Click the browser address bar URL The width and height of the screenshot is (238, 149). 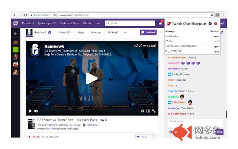click(x=71, y=15)
